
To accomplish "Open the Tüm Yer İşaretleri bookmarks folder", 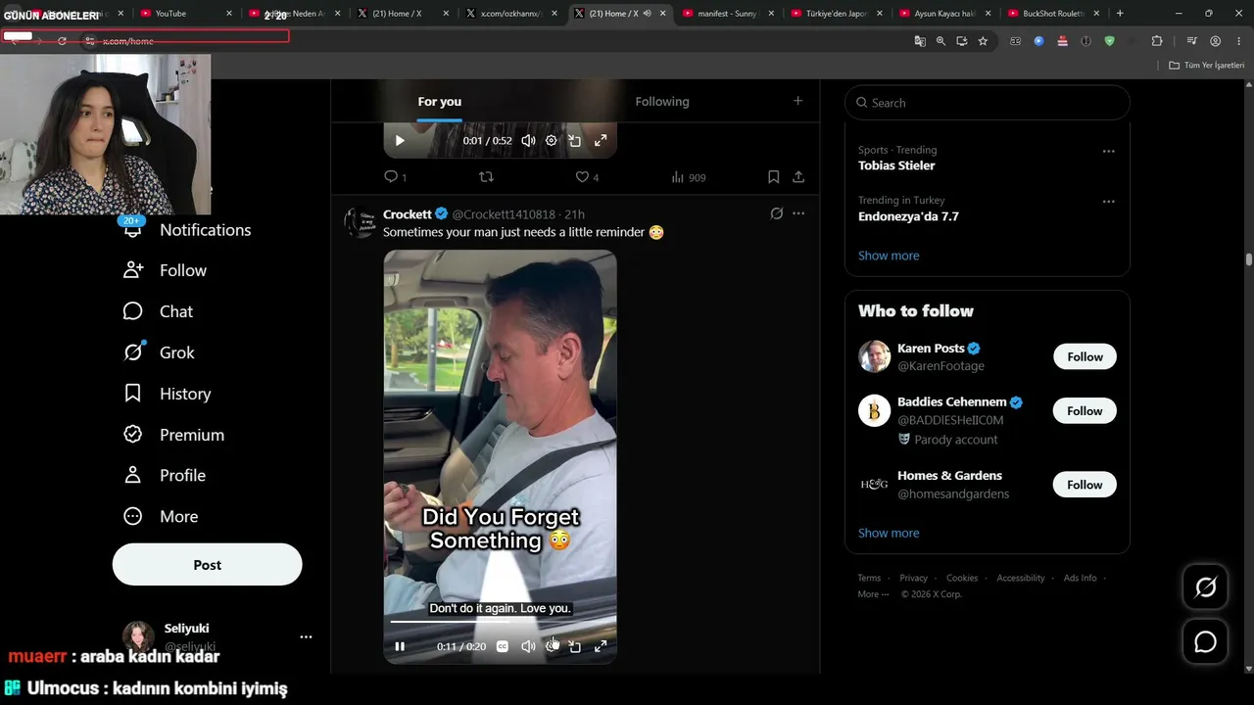I will tap(1207, 66).
